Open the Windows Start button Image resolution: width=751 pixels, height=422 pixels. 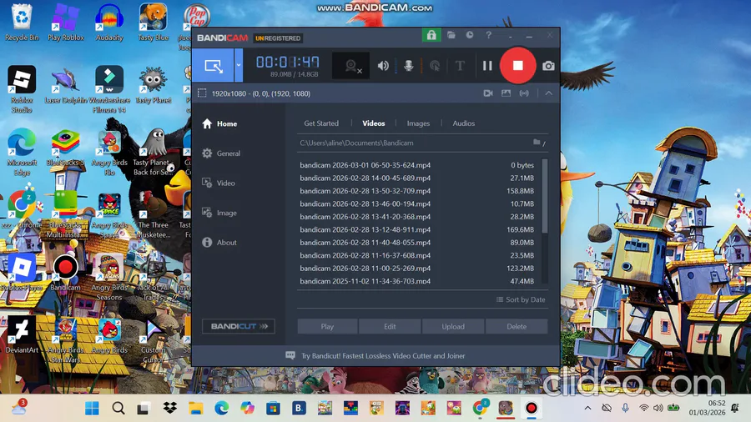point(92,408)
